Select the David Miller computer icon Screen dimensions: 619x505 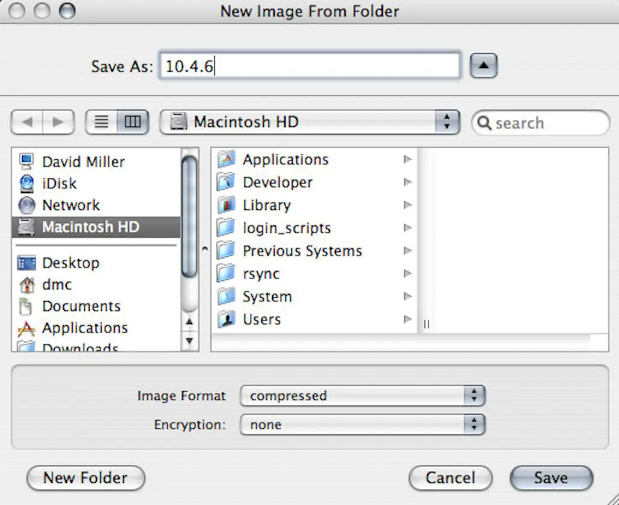click(83, 162)
